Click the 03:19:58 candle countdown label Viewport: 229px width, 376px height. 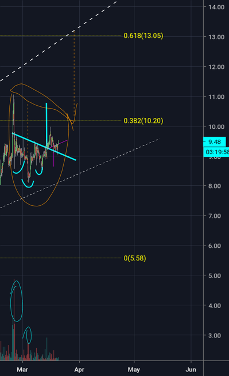pyautogui.click(x=216, y=152)
